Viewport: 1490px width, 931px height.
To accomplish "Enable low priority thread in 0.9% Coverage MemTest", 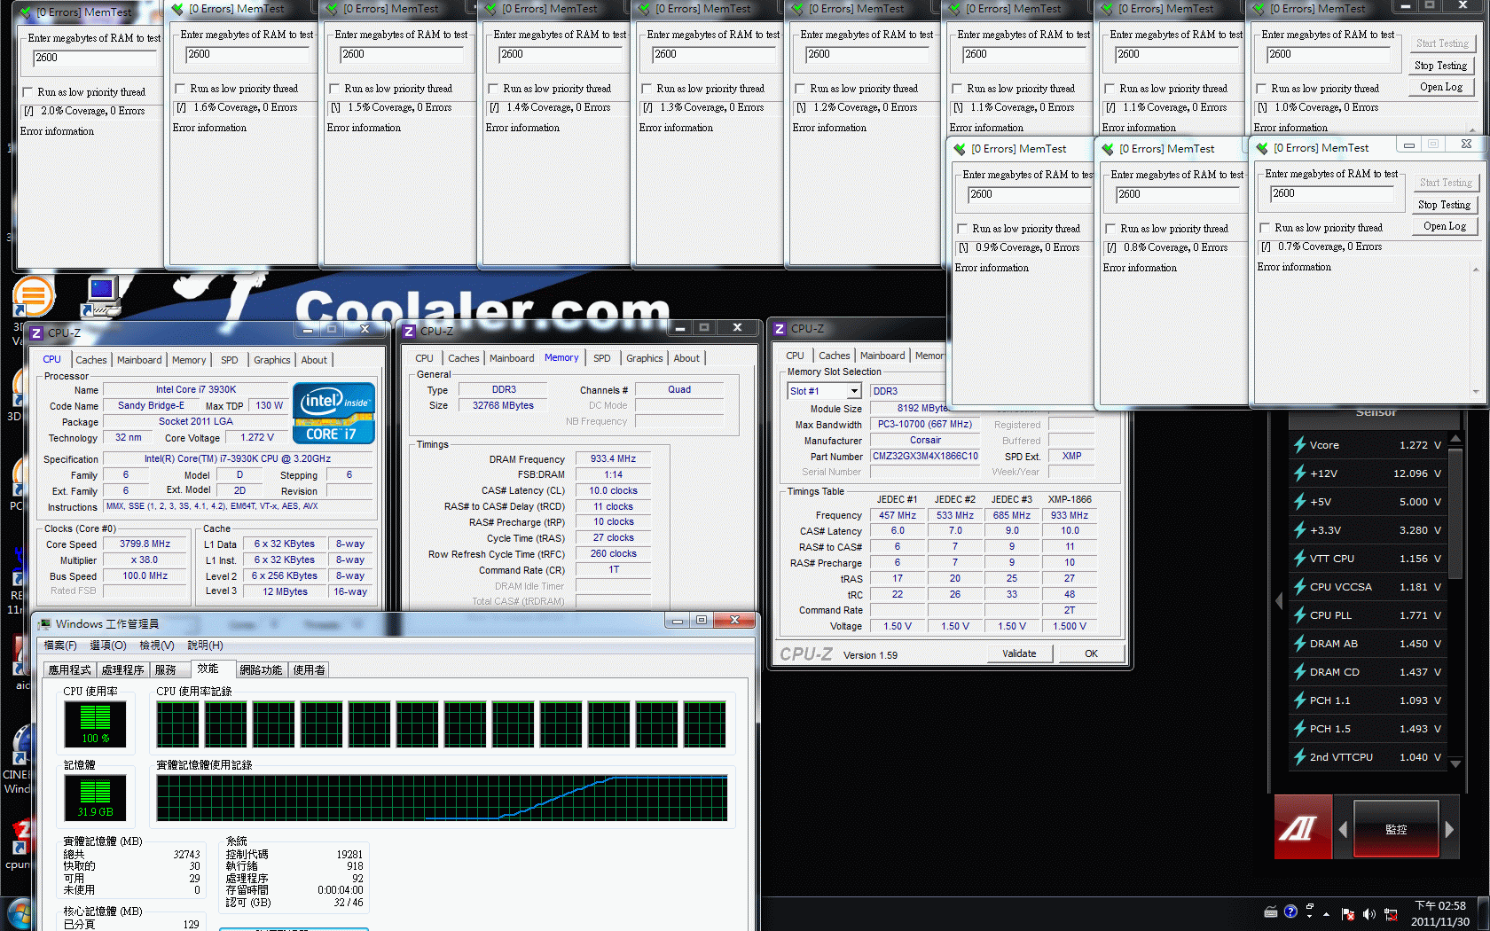I will click(x=961, y=229).
